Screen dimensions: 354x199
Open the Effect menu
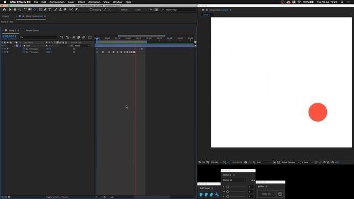81,2
